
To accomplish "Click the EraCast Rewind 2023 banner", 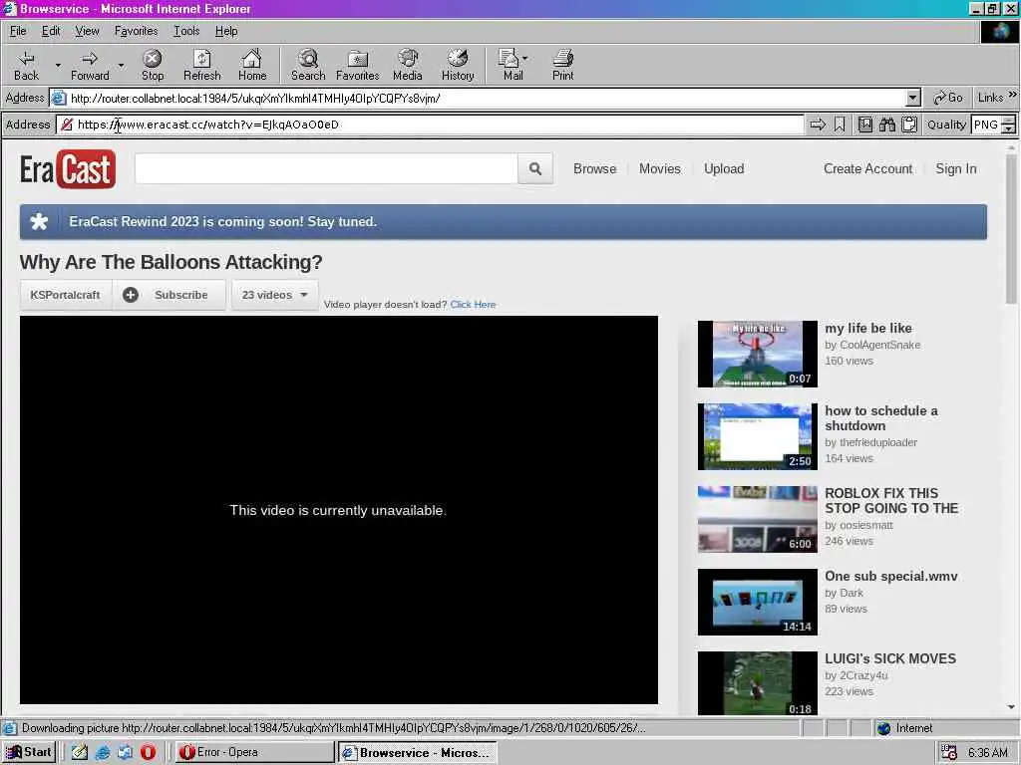I will (x=504, y=222).
